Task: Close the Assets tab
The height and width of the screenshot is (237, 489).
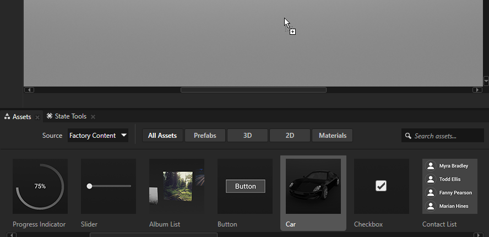Action: [x=37, y=117]
